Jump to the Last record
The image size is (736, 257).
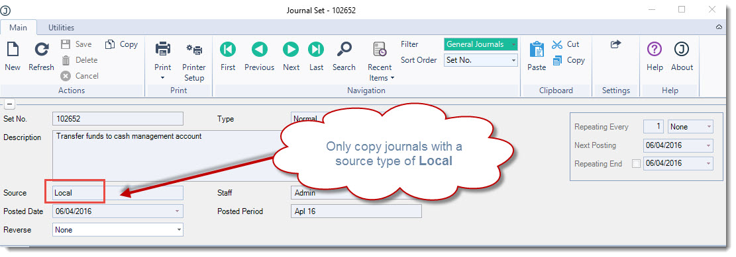316,56
